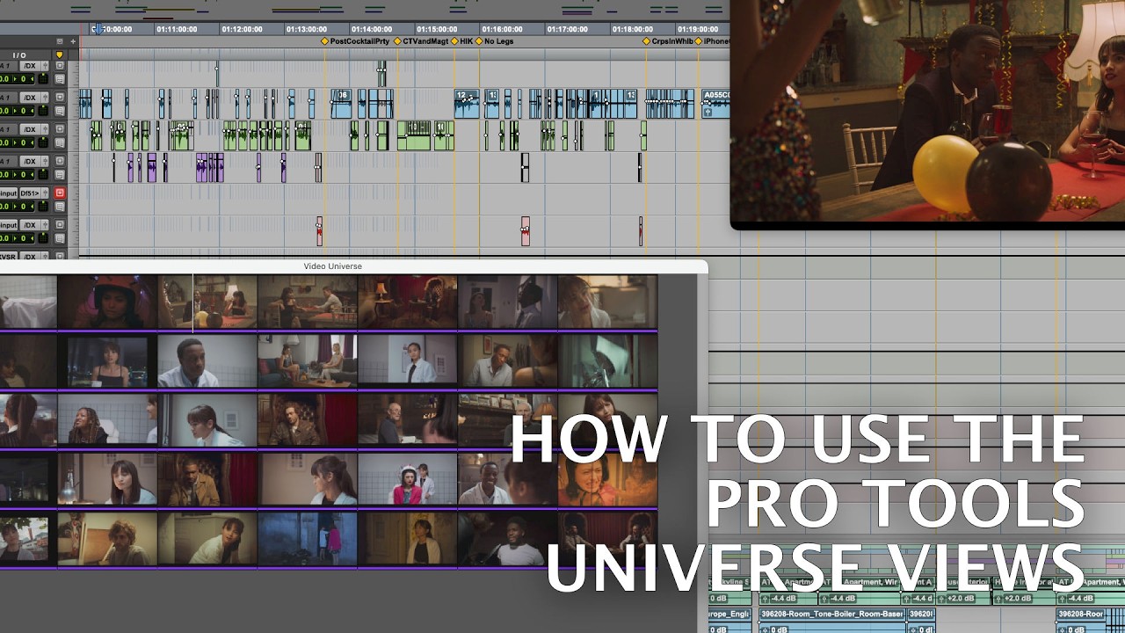Click the meter box on the blue-clips track

[x=43, y=112]
